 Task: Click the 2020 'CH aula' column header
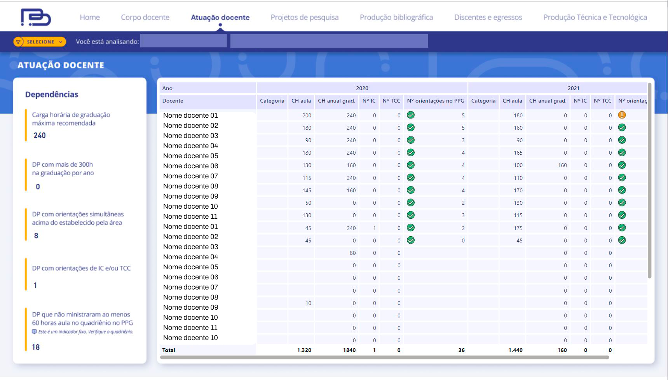click(x=301, y=101)
